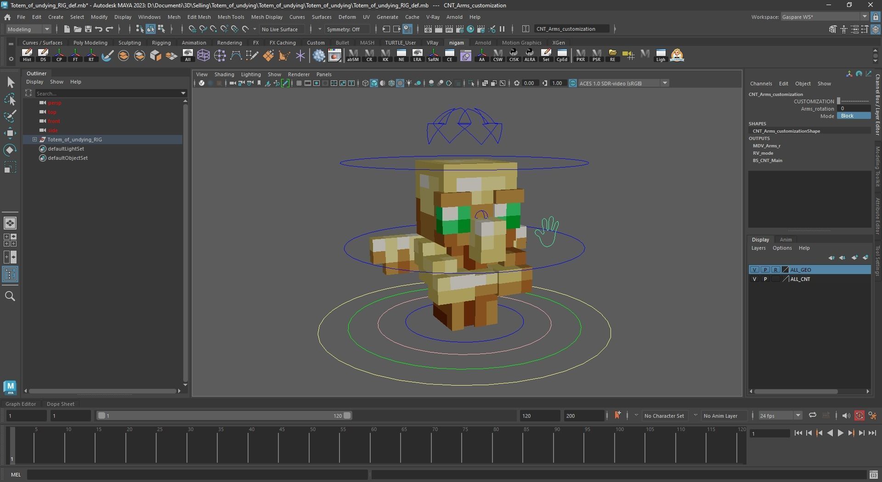Viewport: 882px width, 482px height.
Task: Toggle the viewport grid display
Action: point(299,83)
